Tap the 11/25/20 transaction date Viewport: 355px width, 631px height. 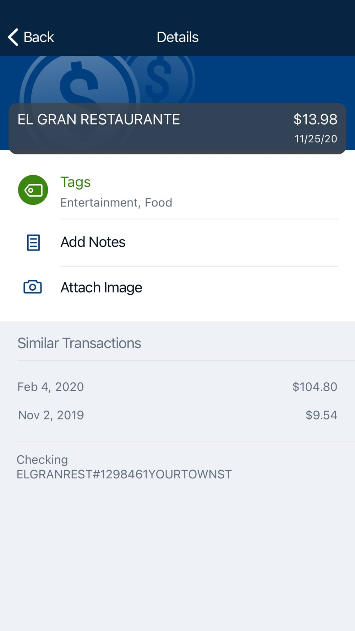315,139
